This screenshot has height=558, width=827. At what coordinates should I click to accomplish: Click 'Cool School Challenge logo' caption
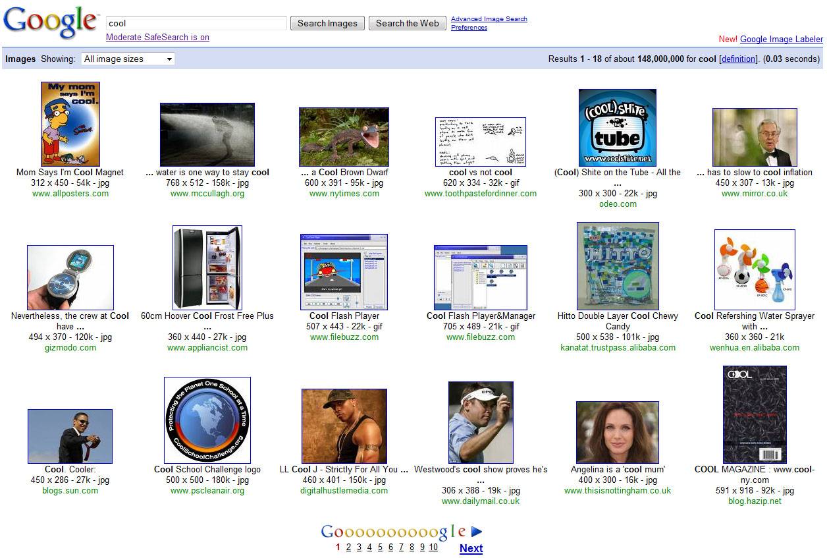coord(207,470)
